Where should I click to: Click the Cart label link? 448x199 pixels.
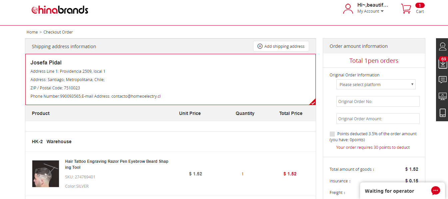coord(420,12)
